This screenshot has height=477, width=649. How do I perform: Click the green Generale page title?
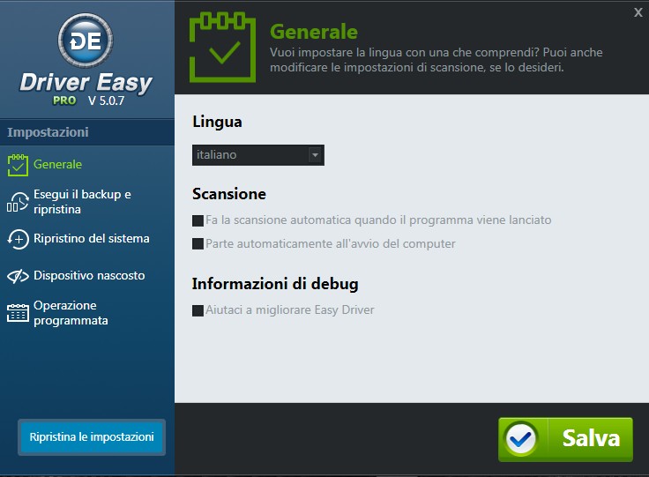click(x=314, y=32)
